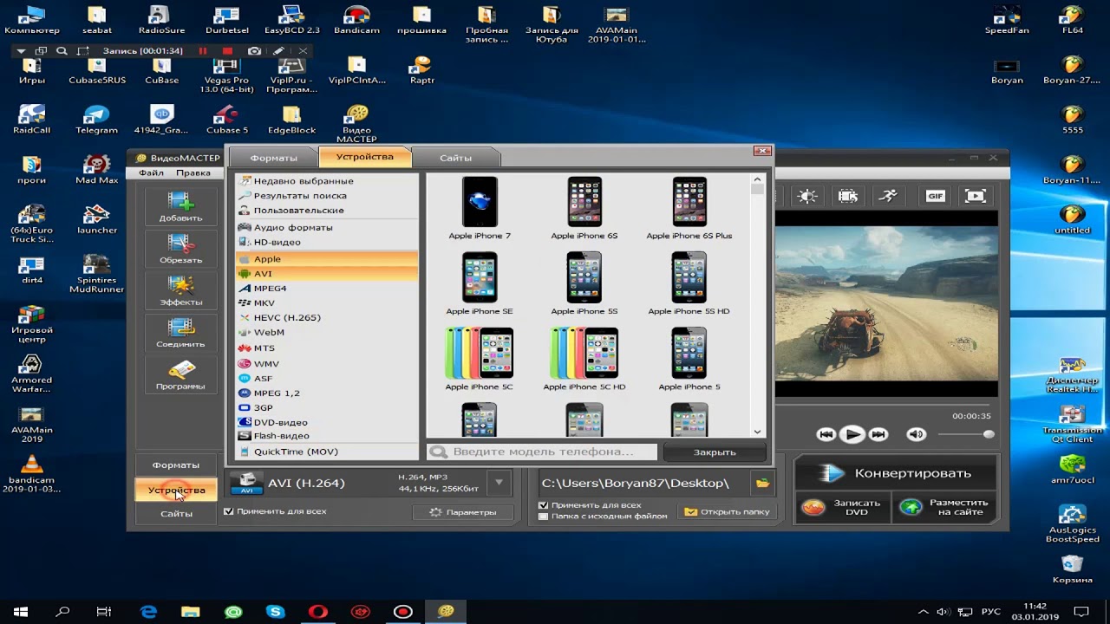The height and width of the screenshot is (624, 1110).
Task: Open Skype from the taskbar
Action: (x=276, y=612)
